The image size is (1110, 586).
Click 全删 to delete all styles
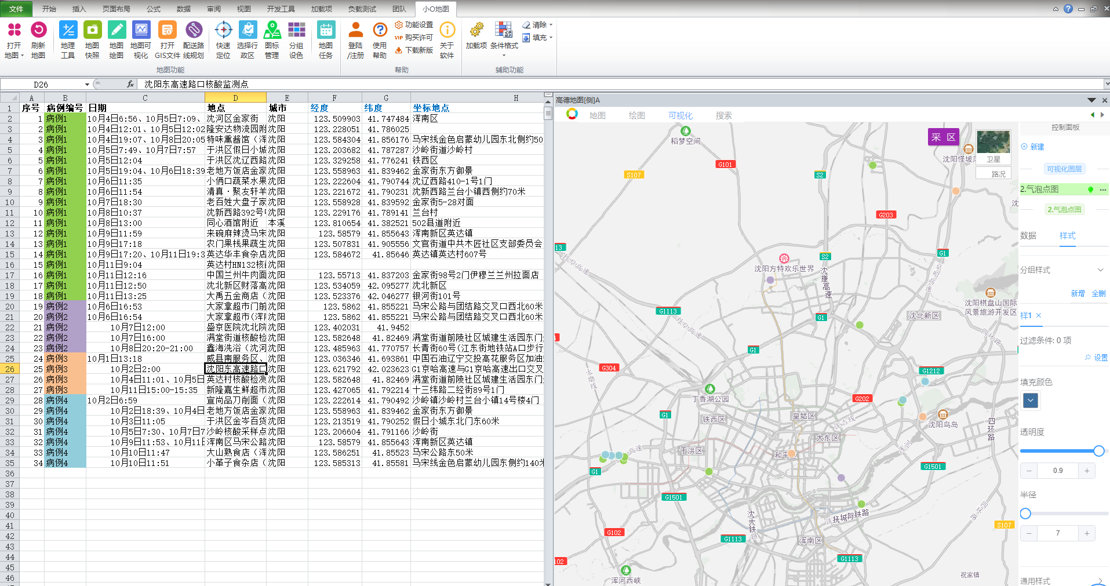point(1098,293)
